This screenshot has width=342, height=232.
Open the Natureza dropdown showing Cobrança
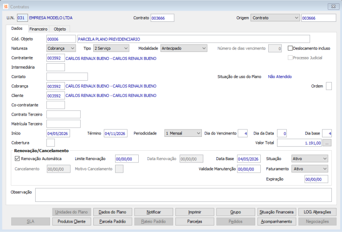coord(61,48)
